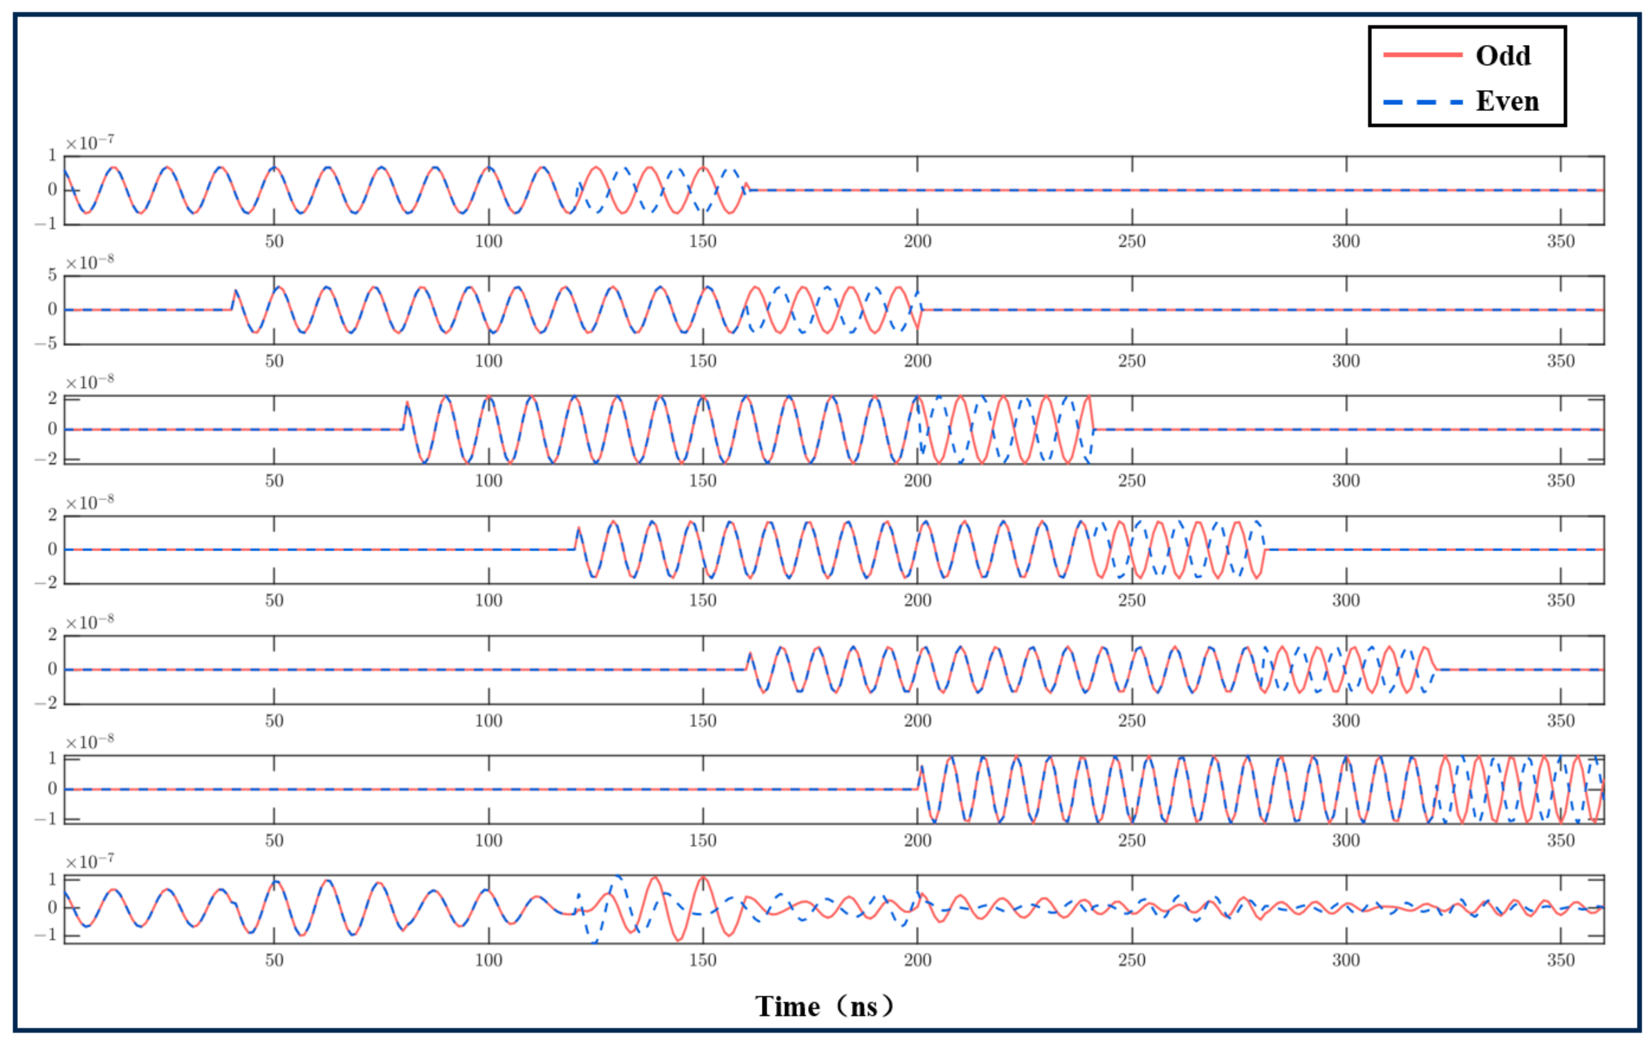
Task: Click the 50 tick label under the top subplot
Action: click(x=274, y=241)
